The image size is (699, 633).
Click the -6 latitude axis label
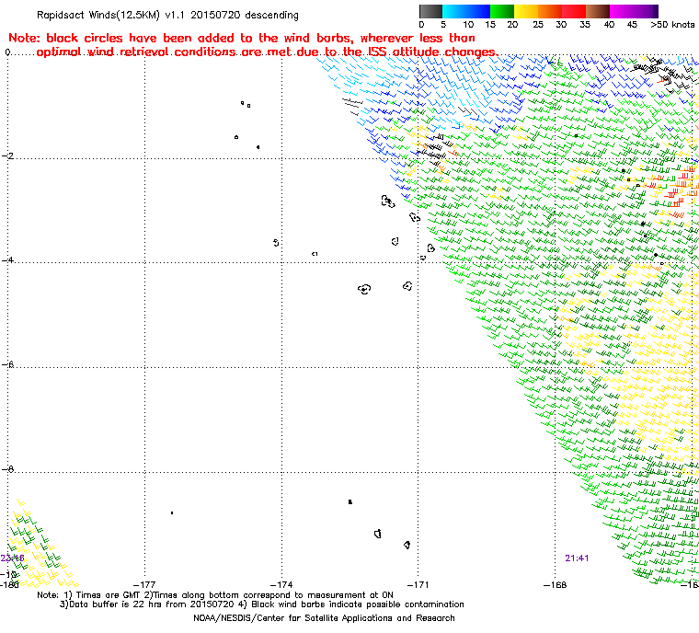click(x=7, y=364)
